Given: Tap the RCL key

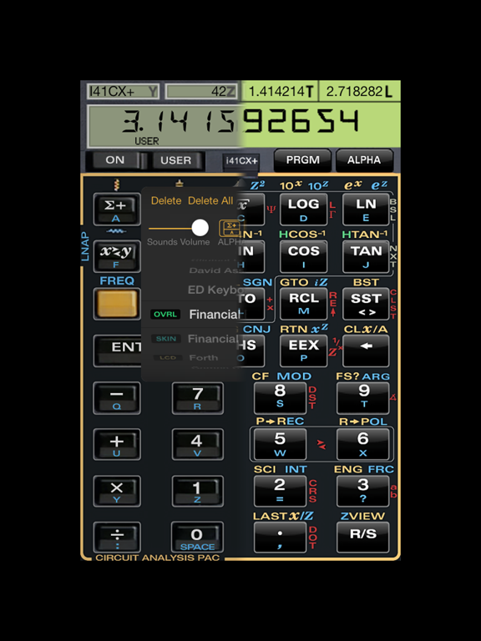Looking at the screenshot, I should (303, 304).
